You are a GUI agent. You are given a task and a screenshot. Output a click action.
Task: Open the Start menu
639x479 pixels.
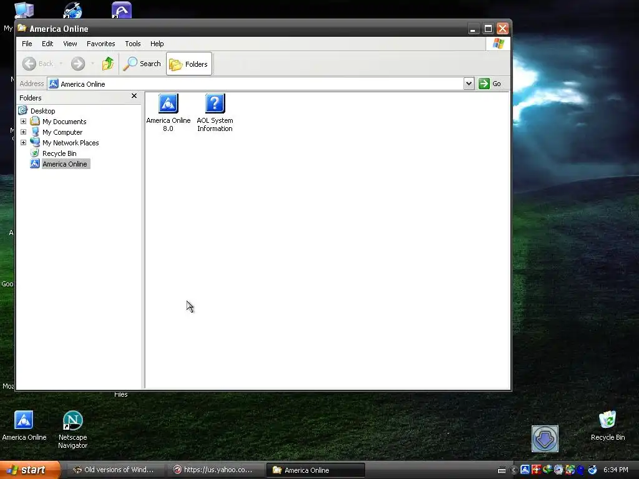click(30, 470)
